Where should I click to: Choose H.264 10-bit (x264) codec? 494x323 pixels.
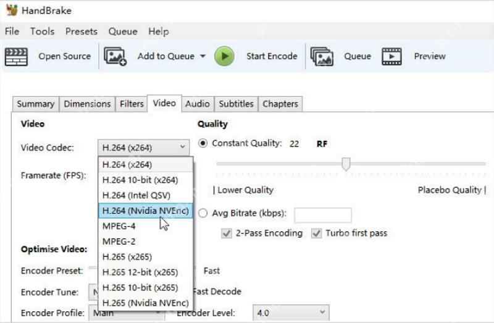click(x=146, y=180)
